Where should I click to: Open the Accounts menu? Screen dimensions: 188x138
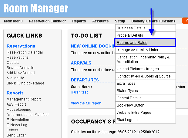point(100,21)
